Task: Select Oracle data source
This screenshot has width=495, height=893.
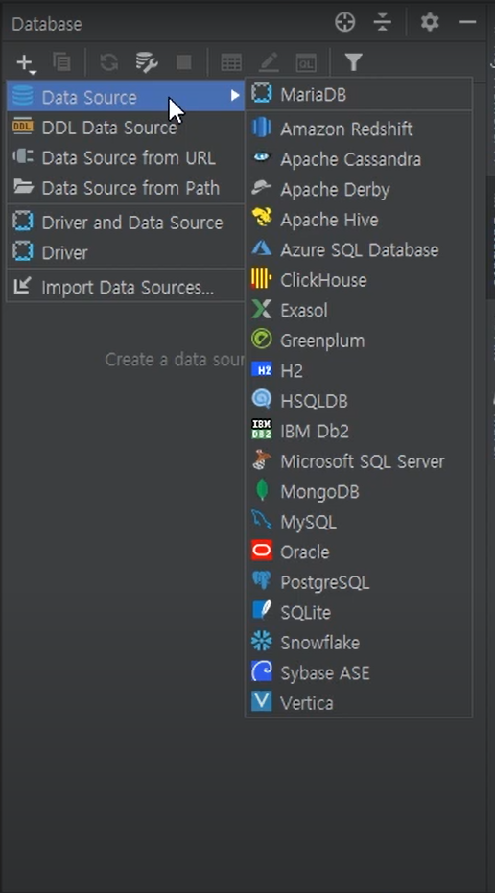Action: tap(358, 552)
